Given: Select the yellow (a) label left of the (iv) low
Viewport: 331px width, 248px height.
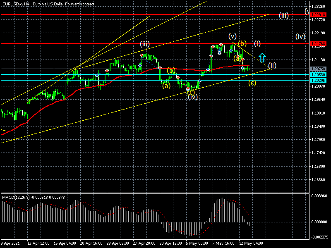Looking at the screenshot, I should pyautogui.click(x=166, y=86).
